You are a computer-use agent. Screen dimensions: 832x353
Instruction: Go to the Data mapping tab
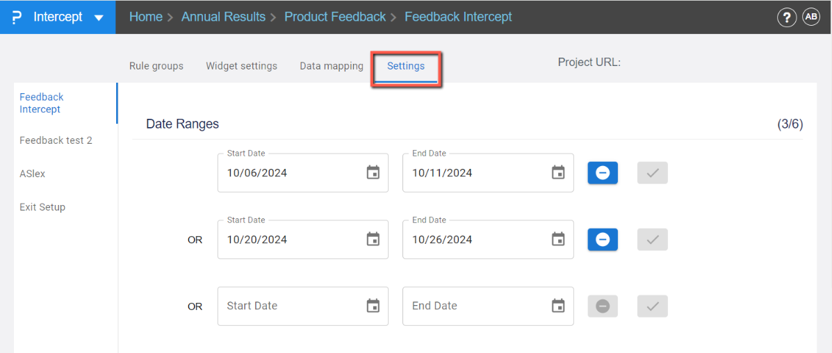pyautogui.click(x=332, y=66)
